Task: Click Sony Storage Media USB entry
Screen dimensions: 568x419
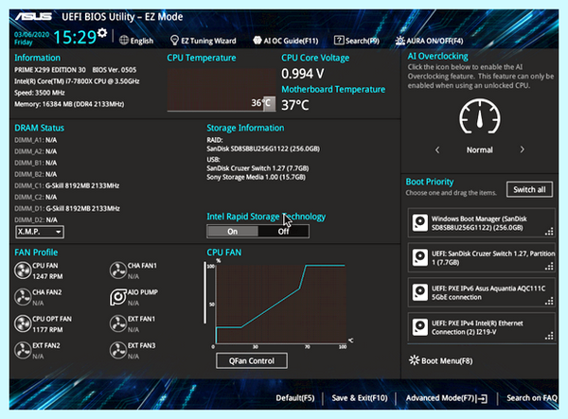Action: click(x=256, y=177)
